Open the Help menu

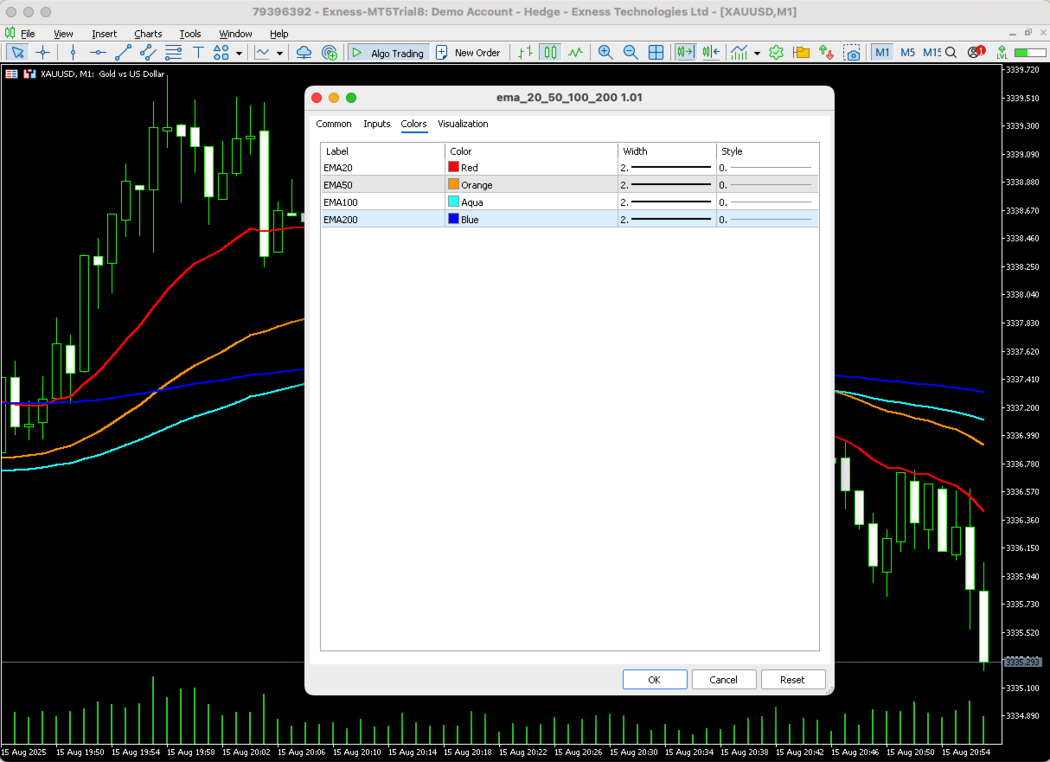pyautogui.click(x=279, y=34)
